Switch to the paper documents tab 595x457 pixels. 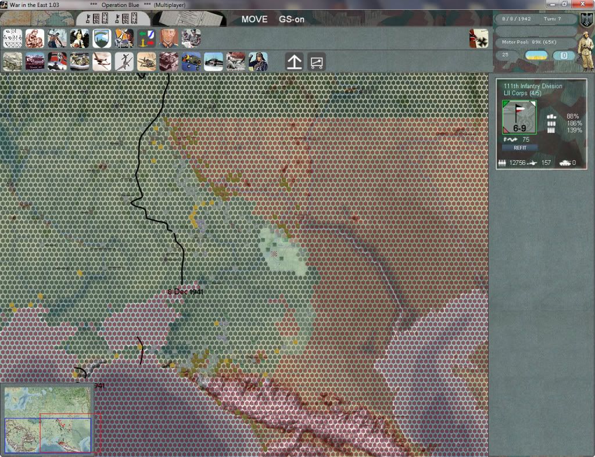coord(190,18)
